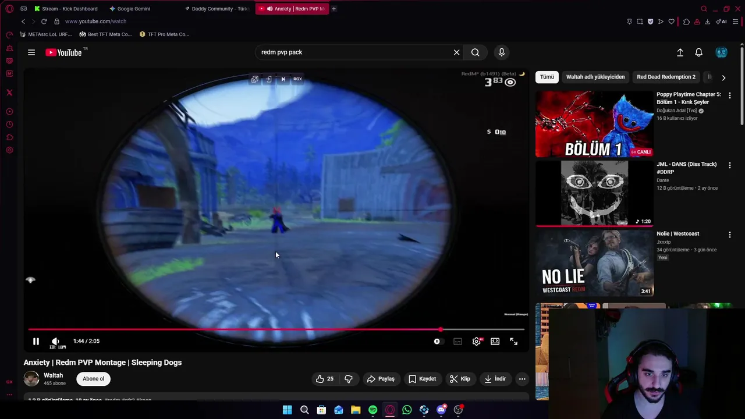Open the Waltah channel avatar
This screenshot has width=745, height=419.
pos(31,379)
